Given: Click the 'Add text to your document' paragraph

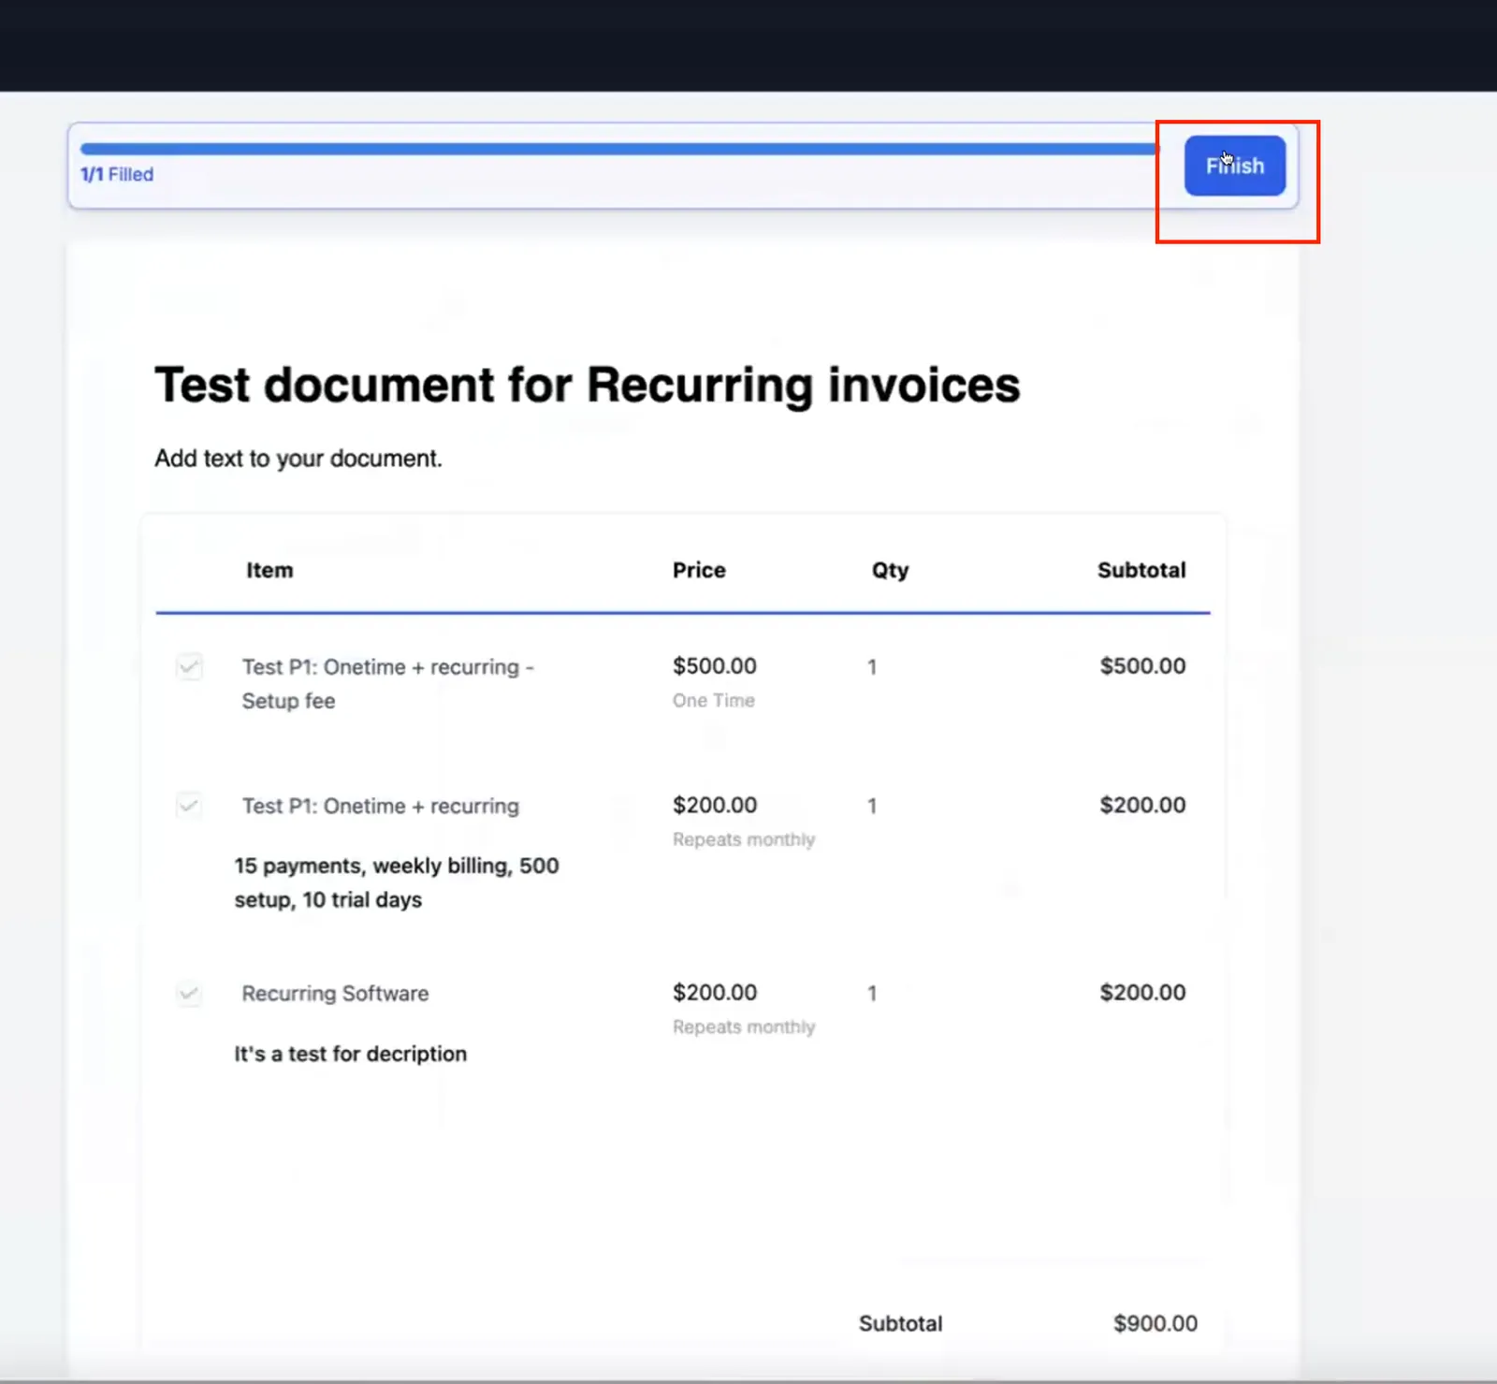Looking at the screenshot, I should coord(298,459).
